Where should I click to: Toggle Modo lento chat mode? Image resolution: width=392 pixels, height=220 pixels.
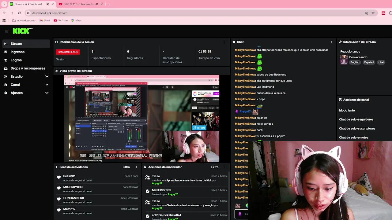click(x=347, y=110)
